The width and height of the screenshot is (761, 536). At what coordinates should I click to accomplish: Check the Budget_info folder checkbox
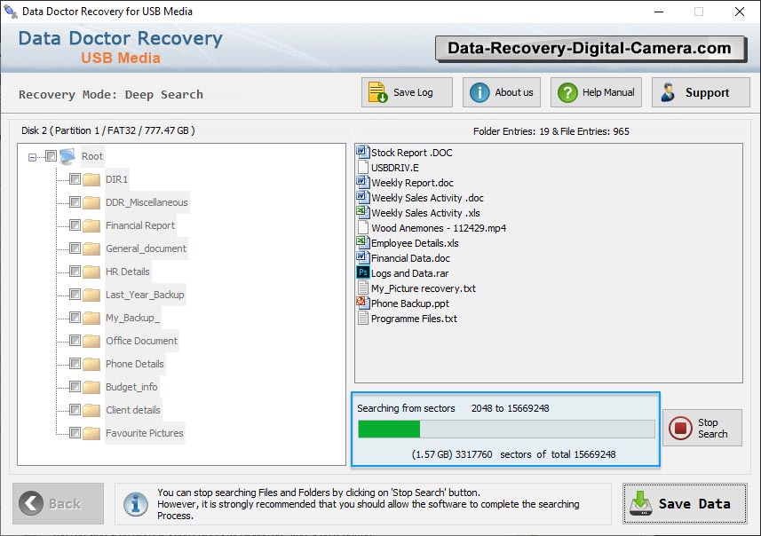tap(75, 387)
